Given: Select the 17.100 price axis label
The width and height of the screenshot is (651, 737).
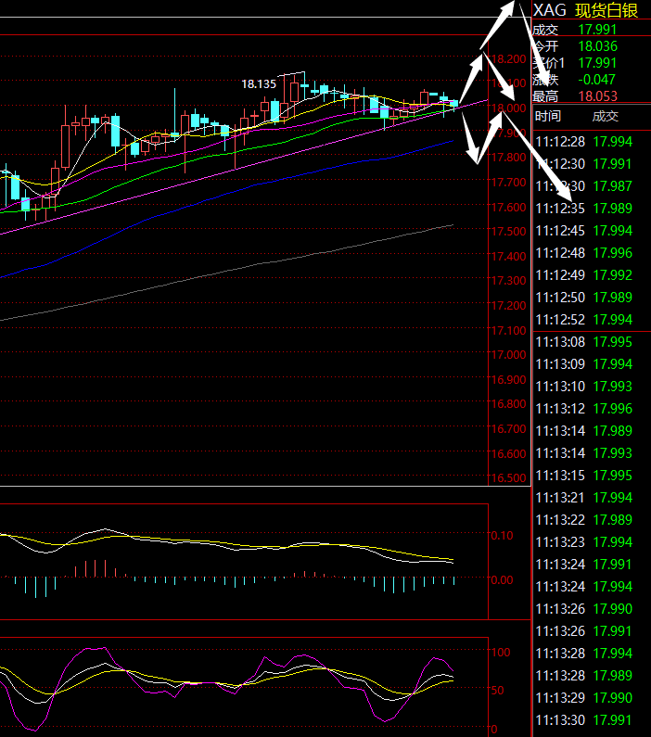Looking at the screenshot, I should click(509, 331).
